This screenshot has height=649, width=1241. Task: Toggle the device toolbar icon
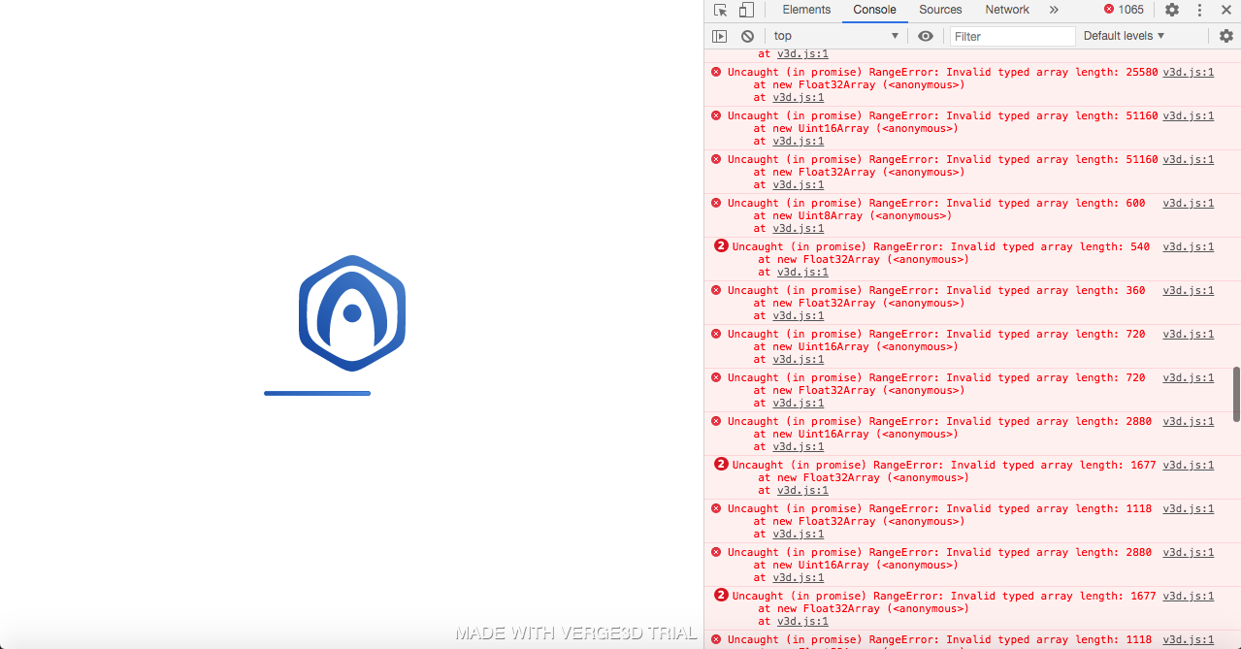coord(746,10)
